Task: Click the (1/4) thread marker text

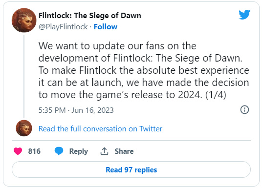Action: (216, 95)
